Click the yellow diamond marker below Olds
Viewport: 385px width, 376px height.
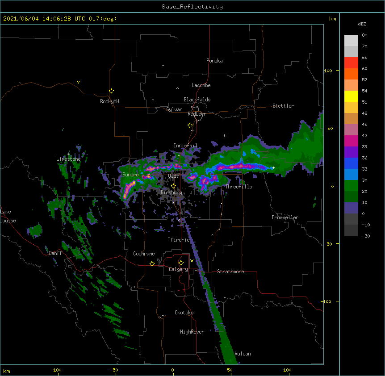[173, 186]
